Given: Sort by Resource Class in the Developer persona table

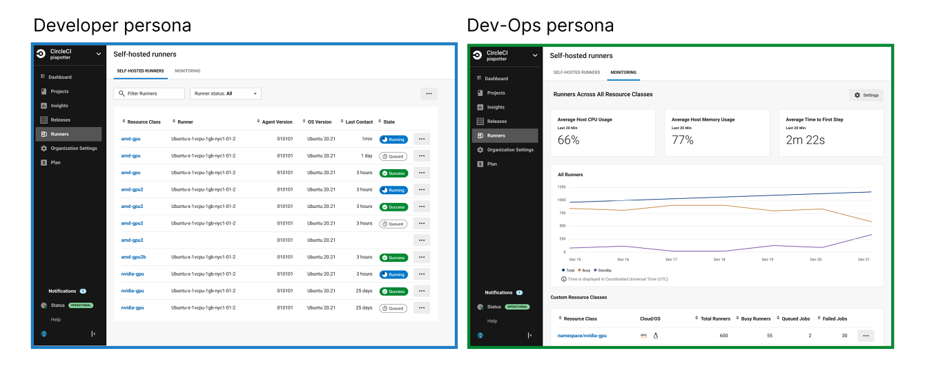Looking at the screenshot, I should pyautogui.click(x=142, y=122).
